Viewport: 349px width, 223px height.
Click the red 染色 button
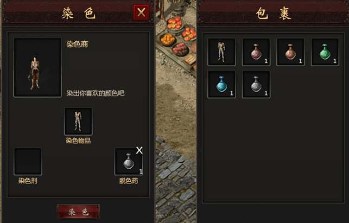pos(78,212)
